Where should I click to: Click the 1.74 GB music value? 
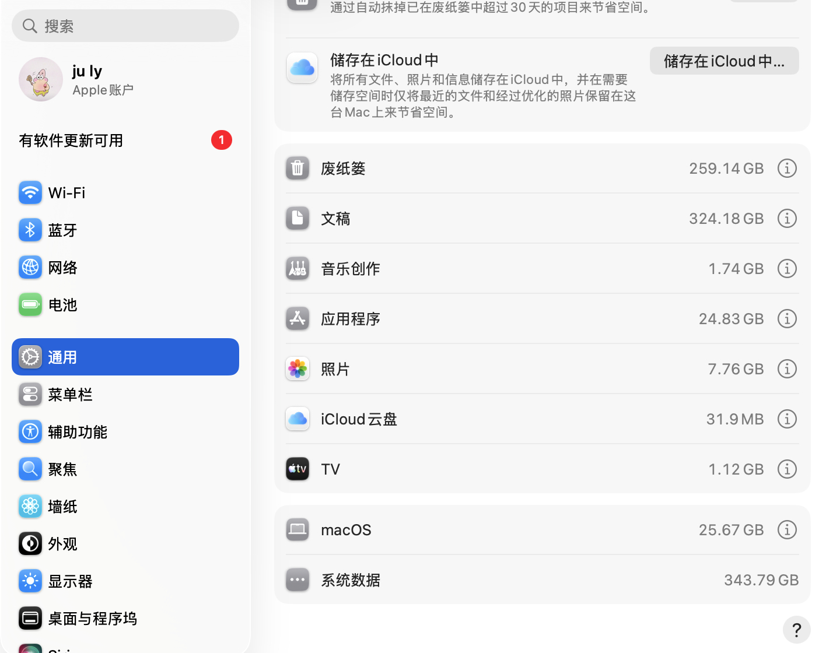click(x=736, y=269)
